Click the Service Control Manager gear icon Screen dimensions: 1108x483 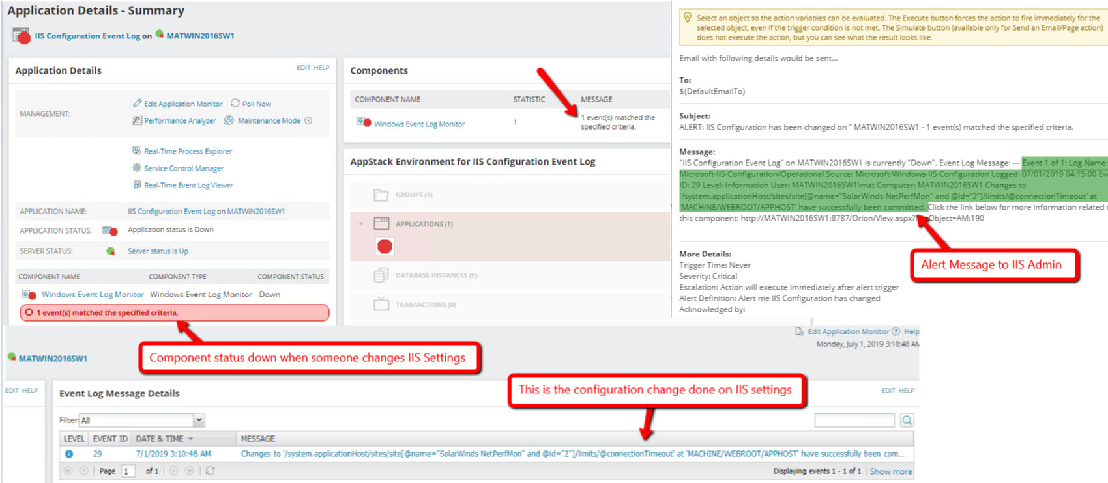click(x=137, y=167)
